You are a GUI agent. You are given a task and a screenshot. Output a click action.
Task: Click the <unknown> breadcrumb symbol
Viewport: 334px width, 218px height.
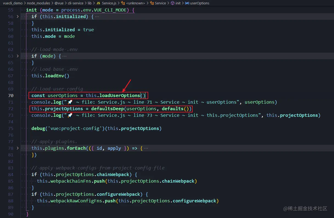tap(135, 3)
